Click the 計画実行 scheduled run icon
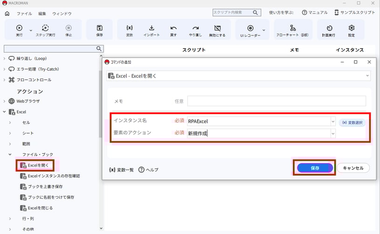The image size is (380, 234). pos(329,28)
